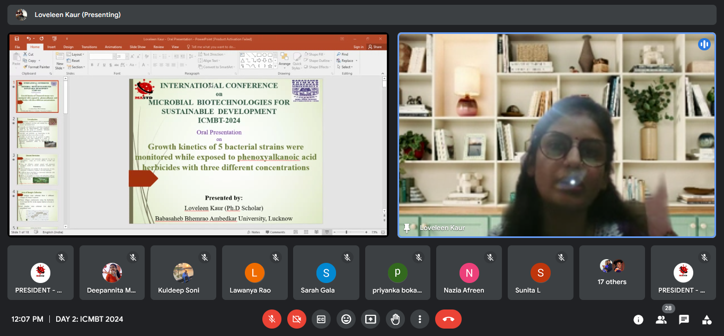The width and height of the screenshot is (724, 336).
Task: Turn on captions with the CC button
Action: [x=321, y=319]
